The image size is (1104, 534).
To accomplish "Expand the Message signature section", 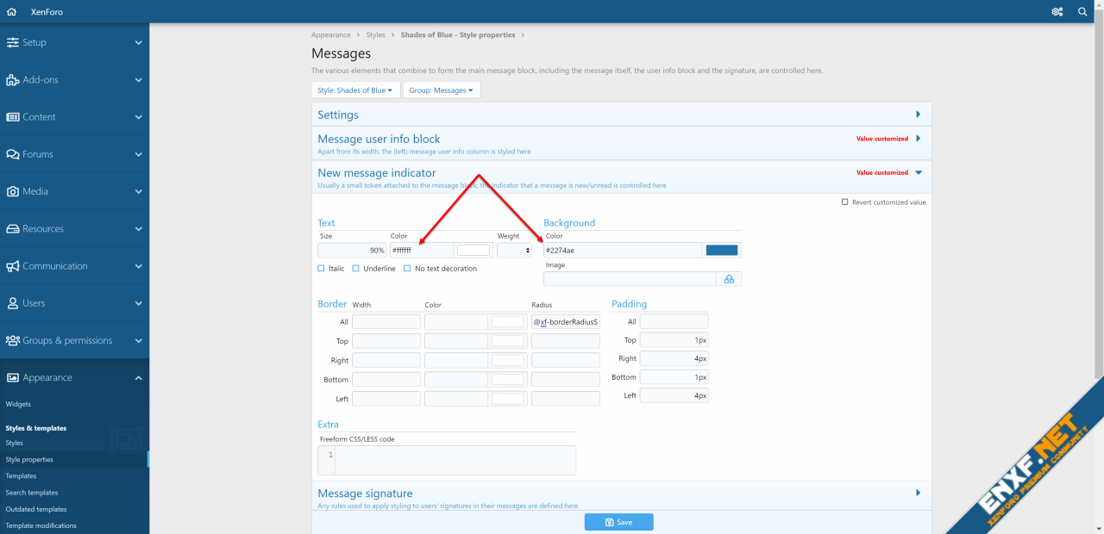I will (918, 494).
